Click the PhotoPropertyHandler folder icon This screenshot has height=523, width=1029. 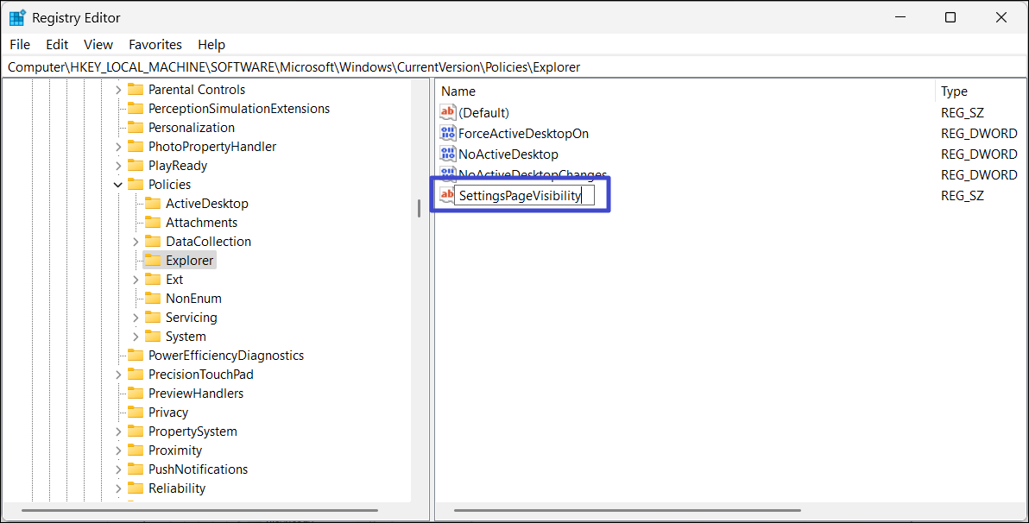[136, 147]
